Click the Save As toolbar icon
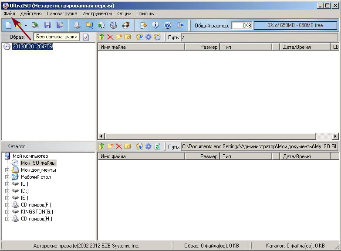Image resolution: width=341 pixels, height=251 pixels. click(x=60, y=25)
